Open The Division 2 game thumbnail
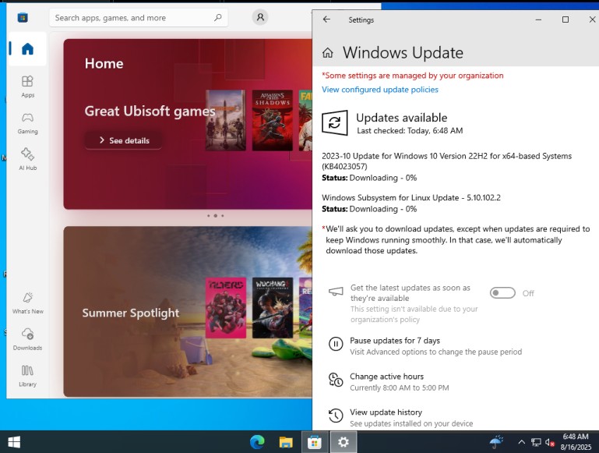This screenshot has width=599, height=453. click(225, 120)
